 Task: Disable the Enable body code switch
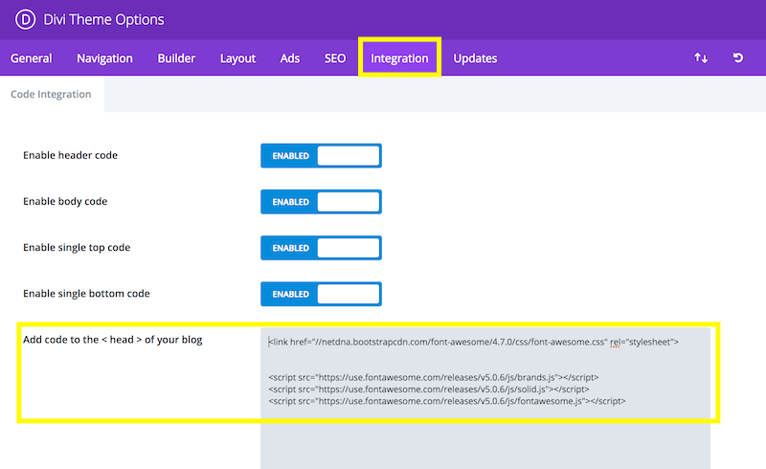coord(321,202)
